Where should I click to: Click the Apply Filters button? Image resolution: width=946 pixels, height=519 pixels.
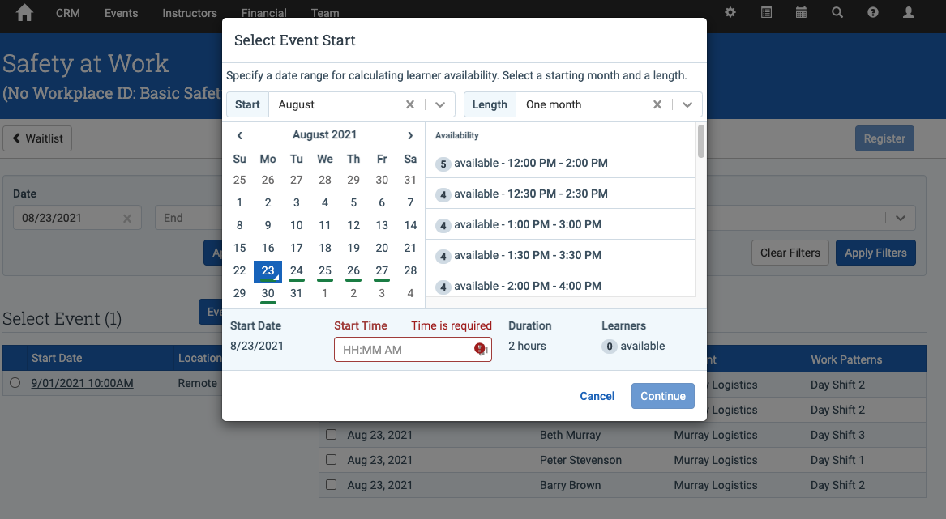coord(875,253)
